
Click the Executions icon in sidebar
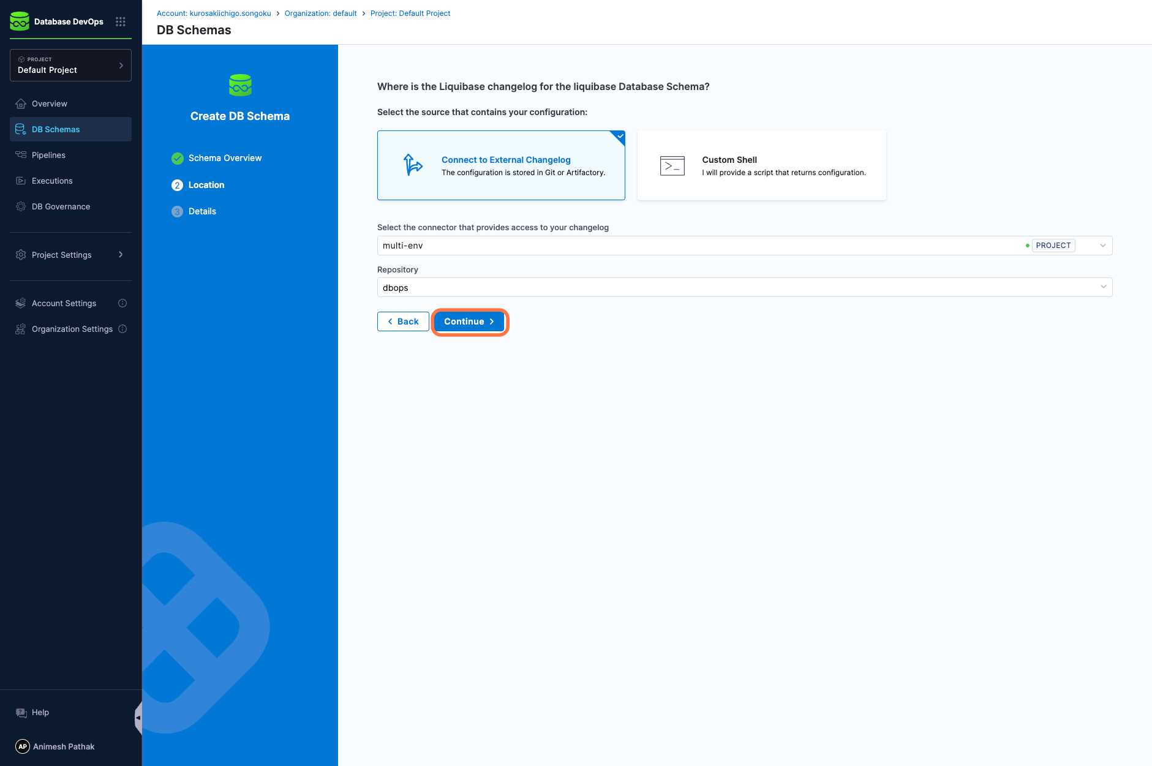[x=21, y=181]
